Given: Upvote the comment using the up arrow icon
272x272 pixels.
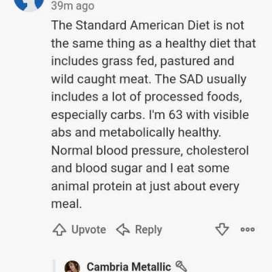Looking at the screenshot, I should click(59, 230).
